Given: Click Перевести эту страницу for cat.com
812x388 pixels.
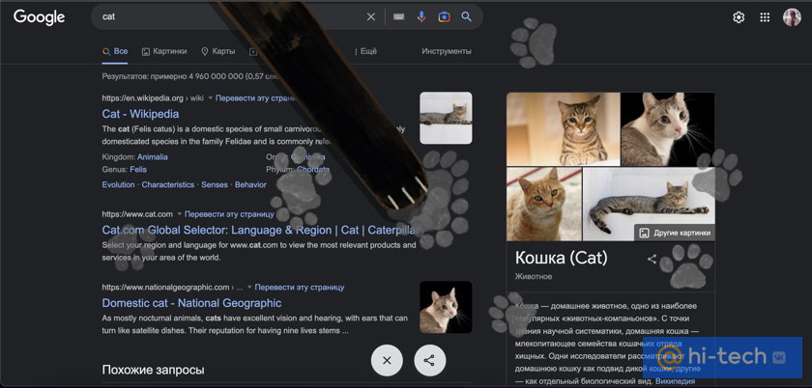Looking at the screenshot, I should (229, 214).
